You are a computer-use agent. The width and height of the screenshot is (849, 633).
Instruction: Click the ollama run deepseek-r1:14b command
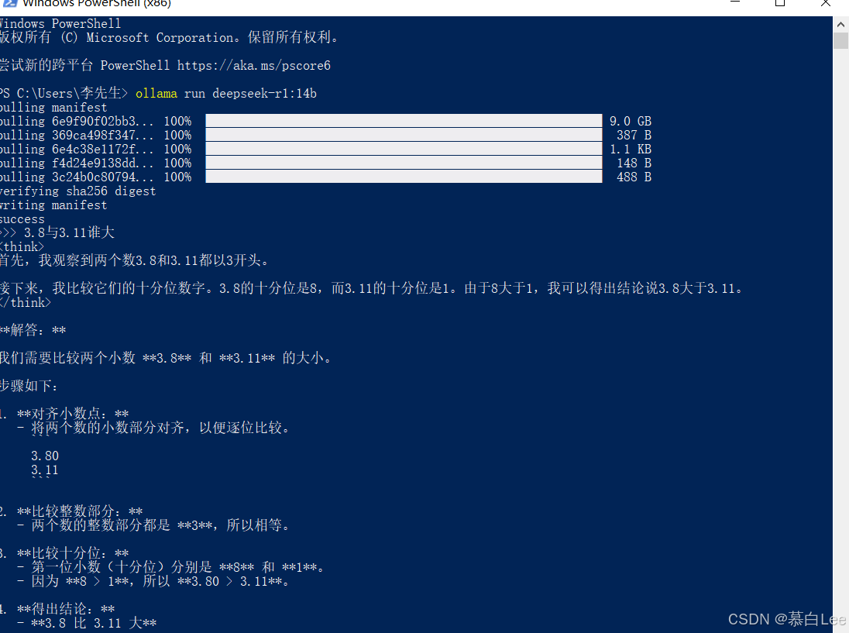tap(225, 94)
